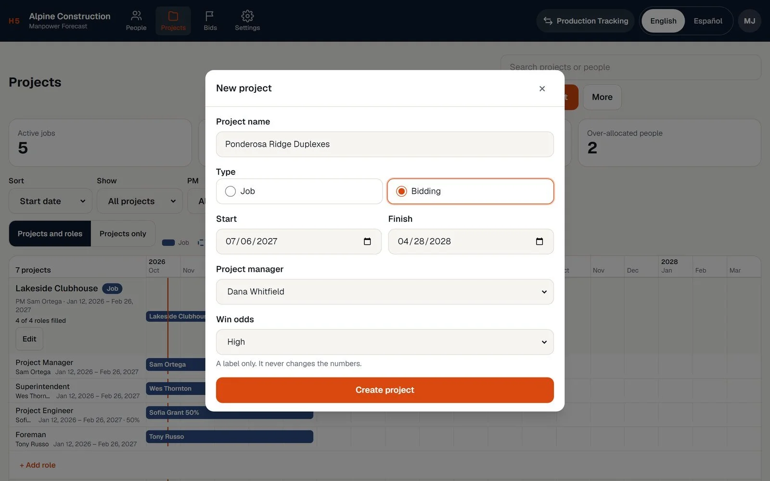
Task: Open the MJ user avatar
Action: (749, 21)
